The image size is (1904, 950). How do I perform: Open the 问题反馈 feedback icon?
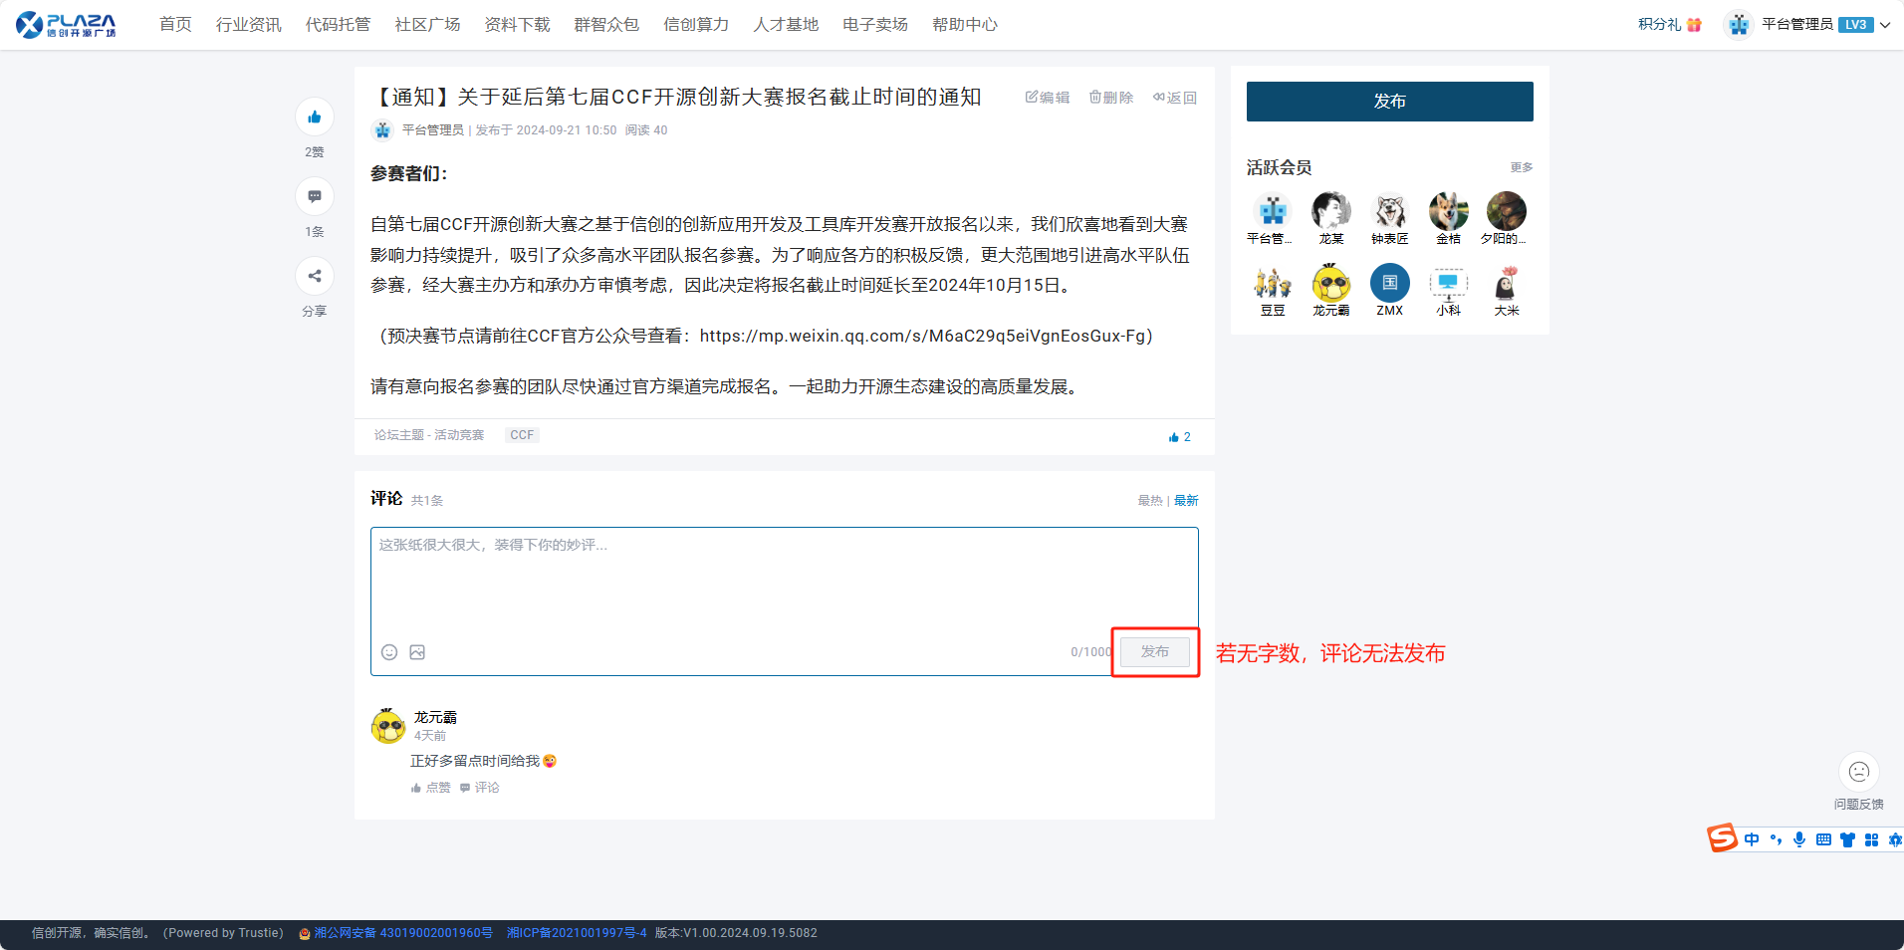click(x=1858, y=773)
